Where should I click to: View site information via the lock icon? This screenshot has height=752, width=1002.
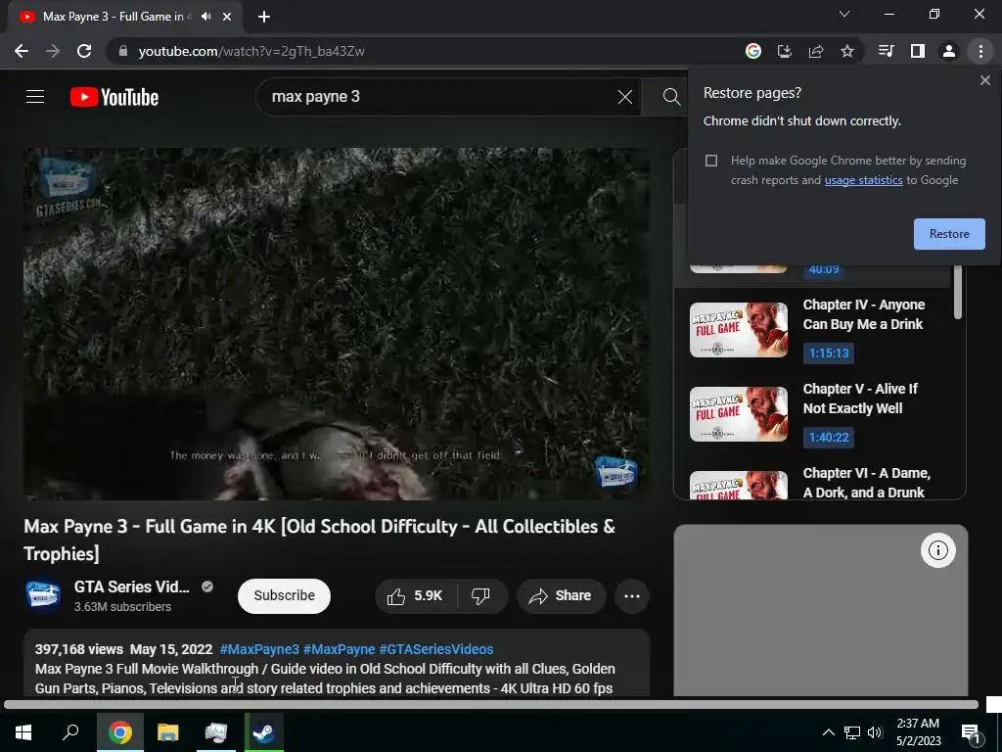pos(123,51)
